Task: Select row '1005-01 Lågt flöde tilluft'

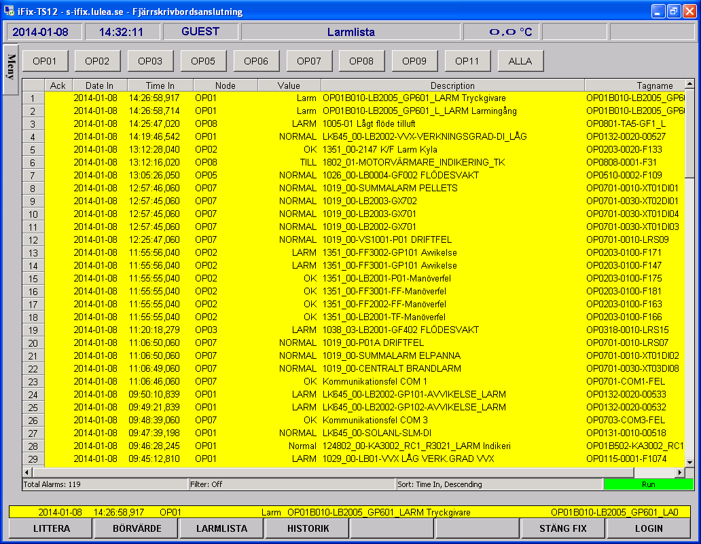Action: pyautogui.click(x=353, y=123)
